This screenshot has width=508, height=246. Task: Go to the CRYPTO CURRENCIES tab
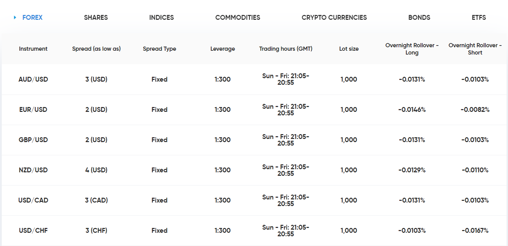pos(334,17)
